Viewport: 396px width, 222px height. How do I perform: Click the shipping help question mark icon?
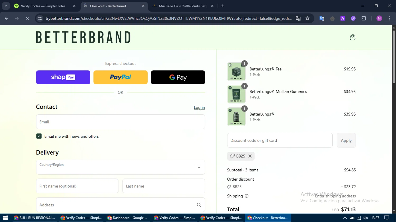(247, 196)
